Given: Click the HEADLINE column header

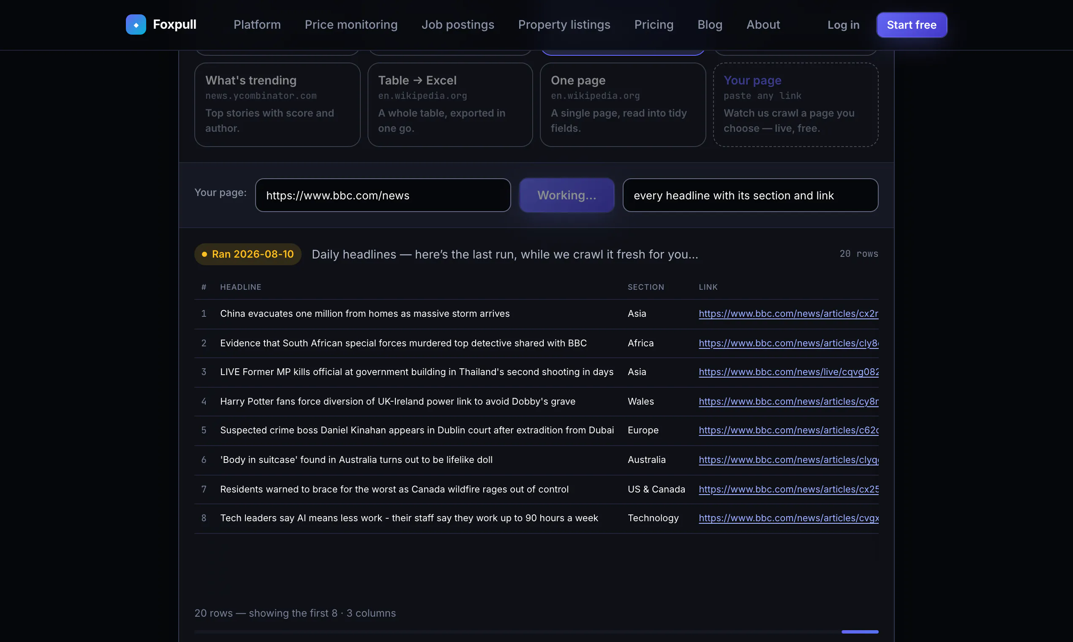Looking at the screenshot, I should [x=240, y=287].
